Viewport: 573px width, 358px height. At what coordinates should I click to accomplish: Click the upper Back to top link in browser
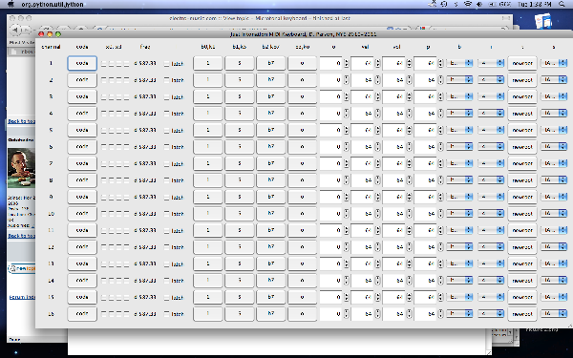(22, 121)
